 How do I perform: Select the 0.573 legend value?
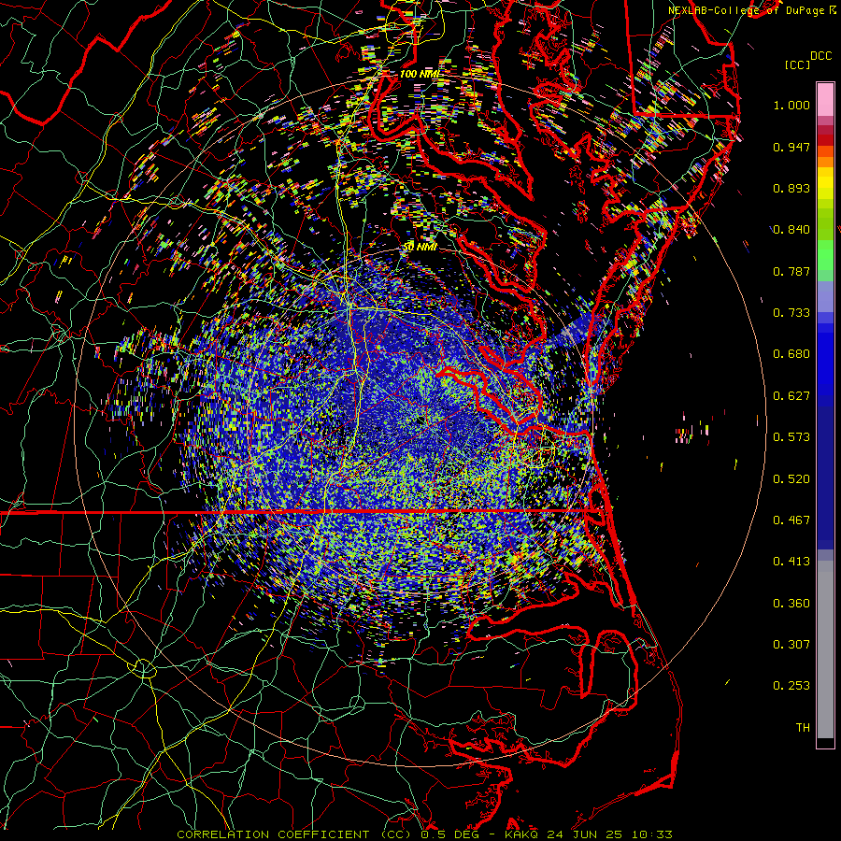pos(791,437)
